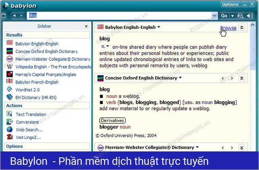Launch Text Translation action
The image size is (259, 170).
pos(31,114)
